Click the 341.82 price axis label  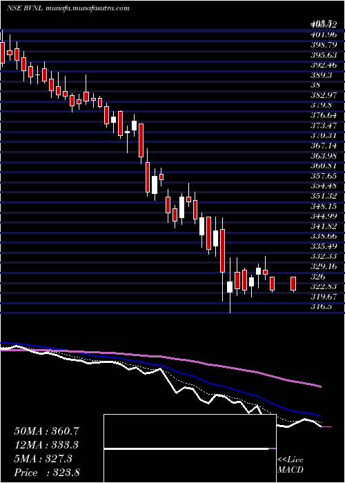pos(323,226)
